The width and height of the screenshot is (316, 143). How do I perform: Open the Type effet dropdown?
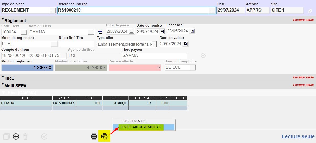[x=154, y=44]
